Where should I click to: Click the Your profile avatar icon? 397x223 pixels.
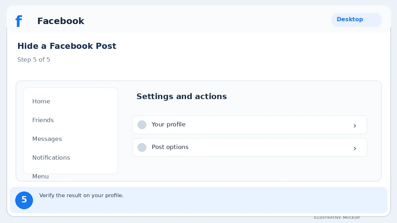coord(142,125)
